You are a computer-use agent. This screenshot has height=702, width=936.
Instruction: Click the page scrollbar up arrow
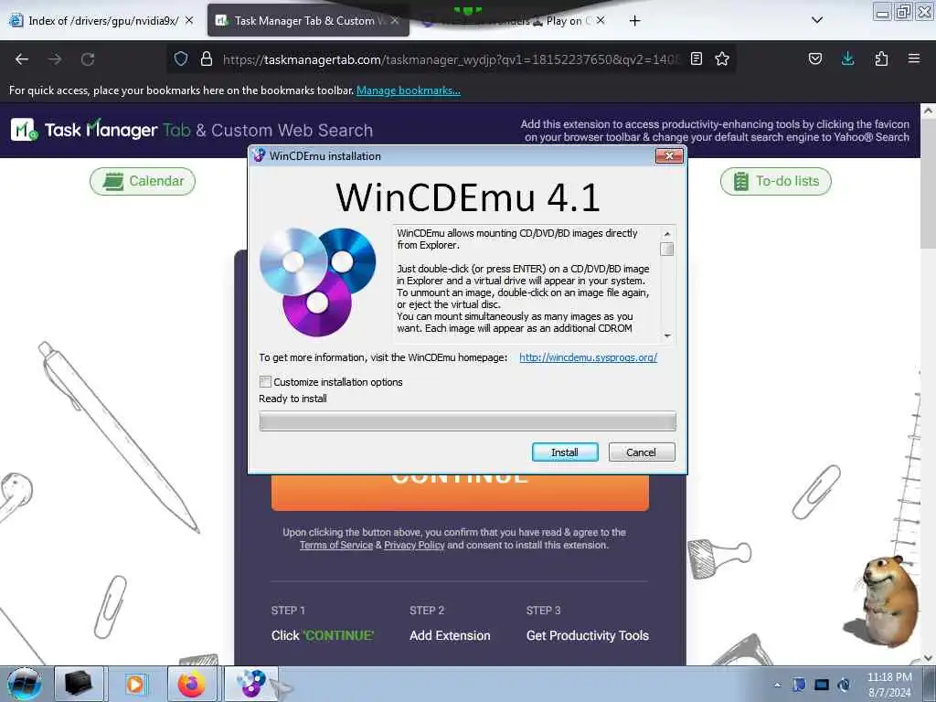point(928,111)
